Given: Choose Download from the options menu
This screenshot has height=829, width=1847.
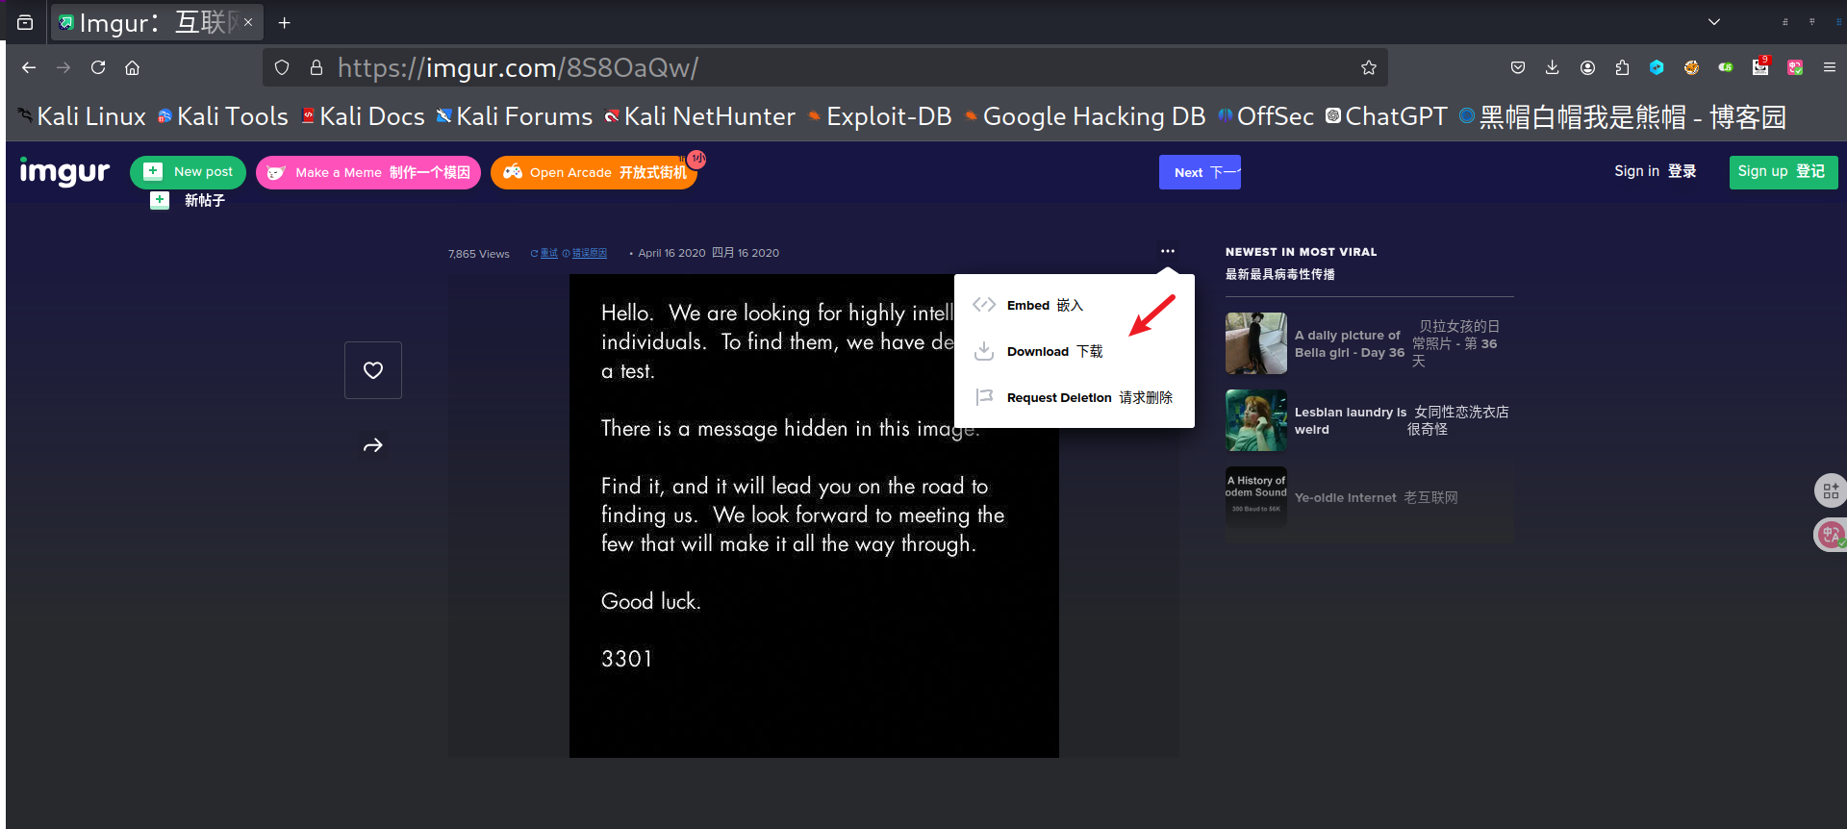Looking at the screenshot, I should (1037, 352).
